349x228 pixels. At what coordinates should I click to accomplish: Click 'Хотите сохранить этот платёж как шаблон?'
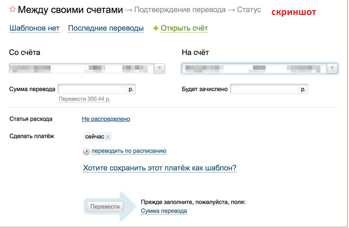(160, 168)
